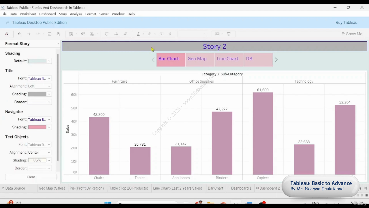Open the Window menu
Screen dimensions: 369x208
pos(118,14)
